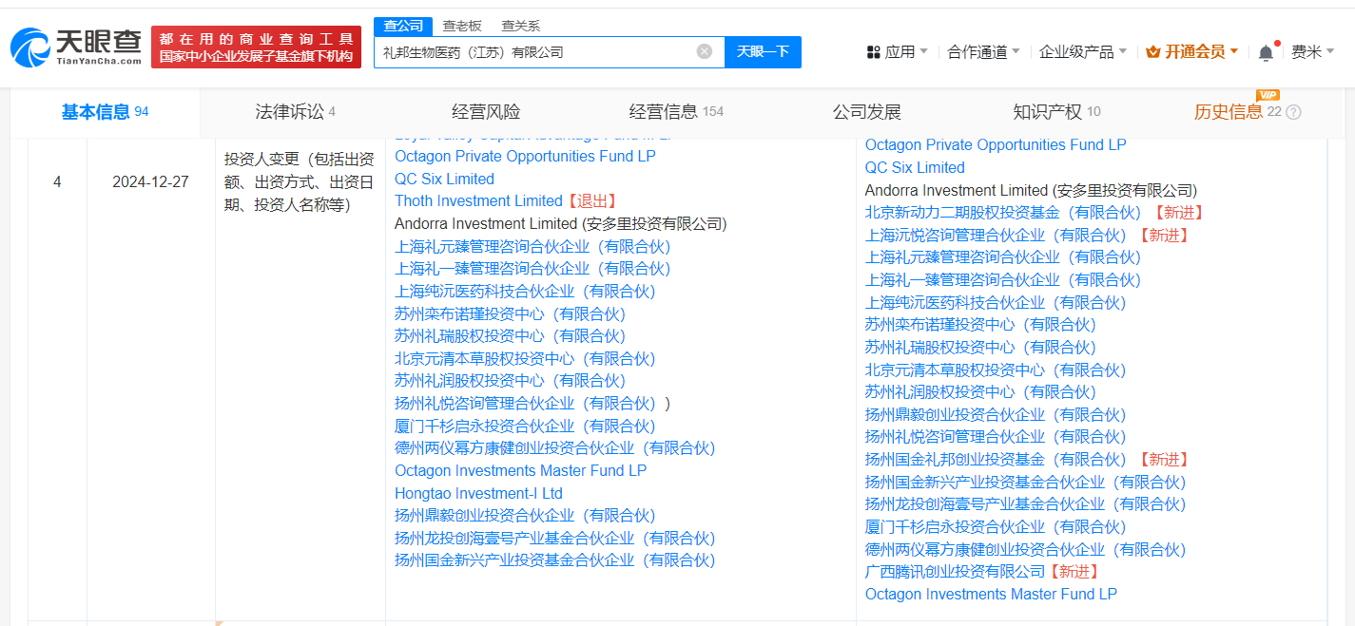Open the Thoth Investment Limited link
Screen dimensions: 1355x626
pyautogui.click(x=478, y=201)
